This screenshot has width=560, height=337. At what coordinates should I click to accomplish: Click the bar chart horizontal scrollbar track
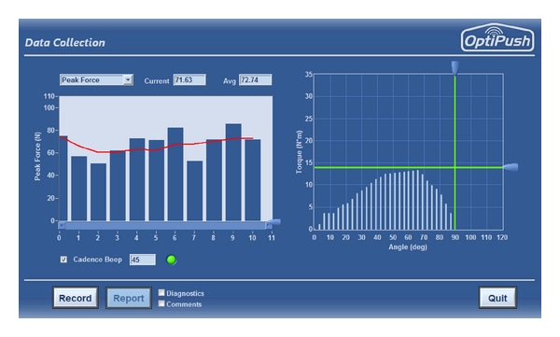tap(165, 226)
